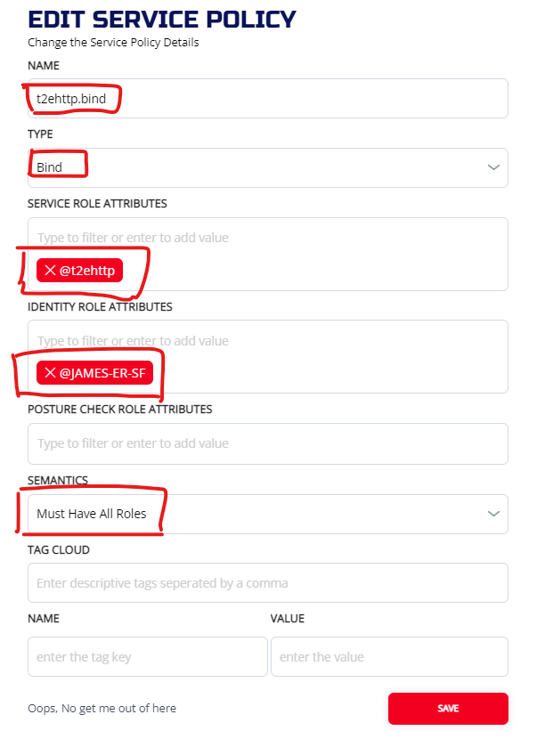Focus the policy Name field t2ehttp.bind
Viewport: 545px width, 739px height.
tap(267, 98)
